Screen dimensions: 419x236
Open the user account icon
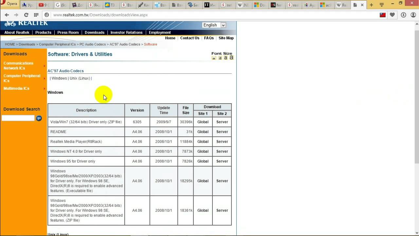tap(413, 15)
